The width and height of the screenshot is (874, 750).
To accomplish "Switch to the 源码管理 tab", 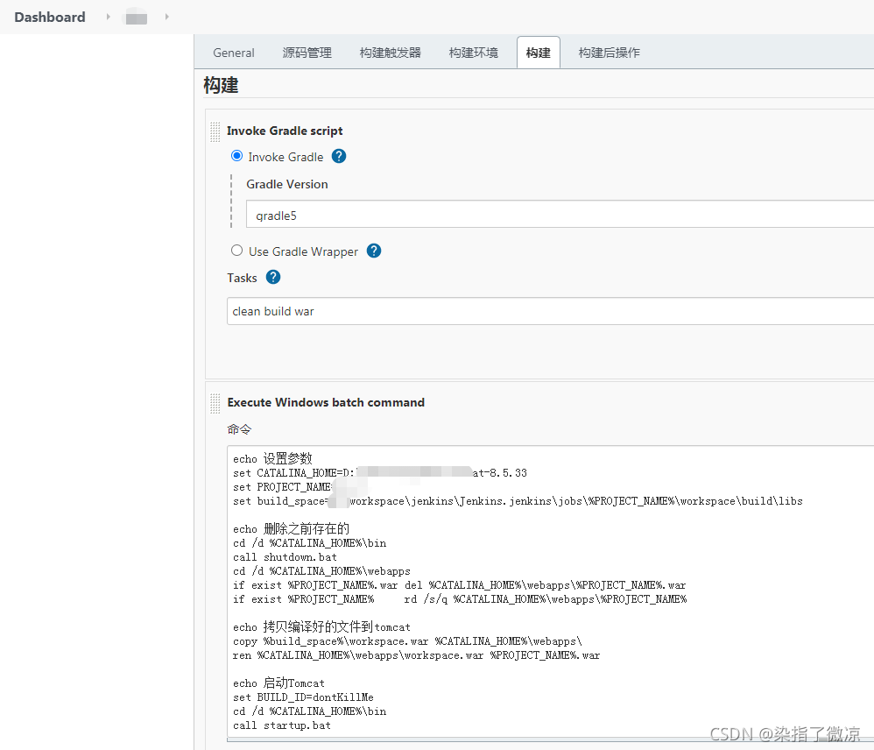I will tap(307, 53).
